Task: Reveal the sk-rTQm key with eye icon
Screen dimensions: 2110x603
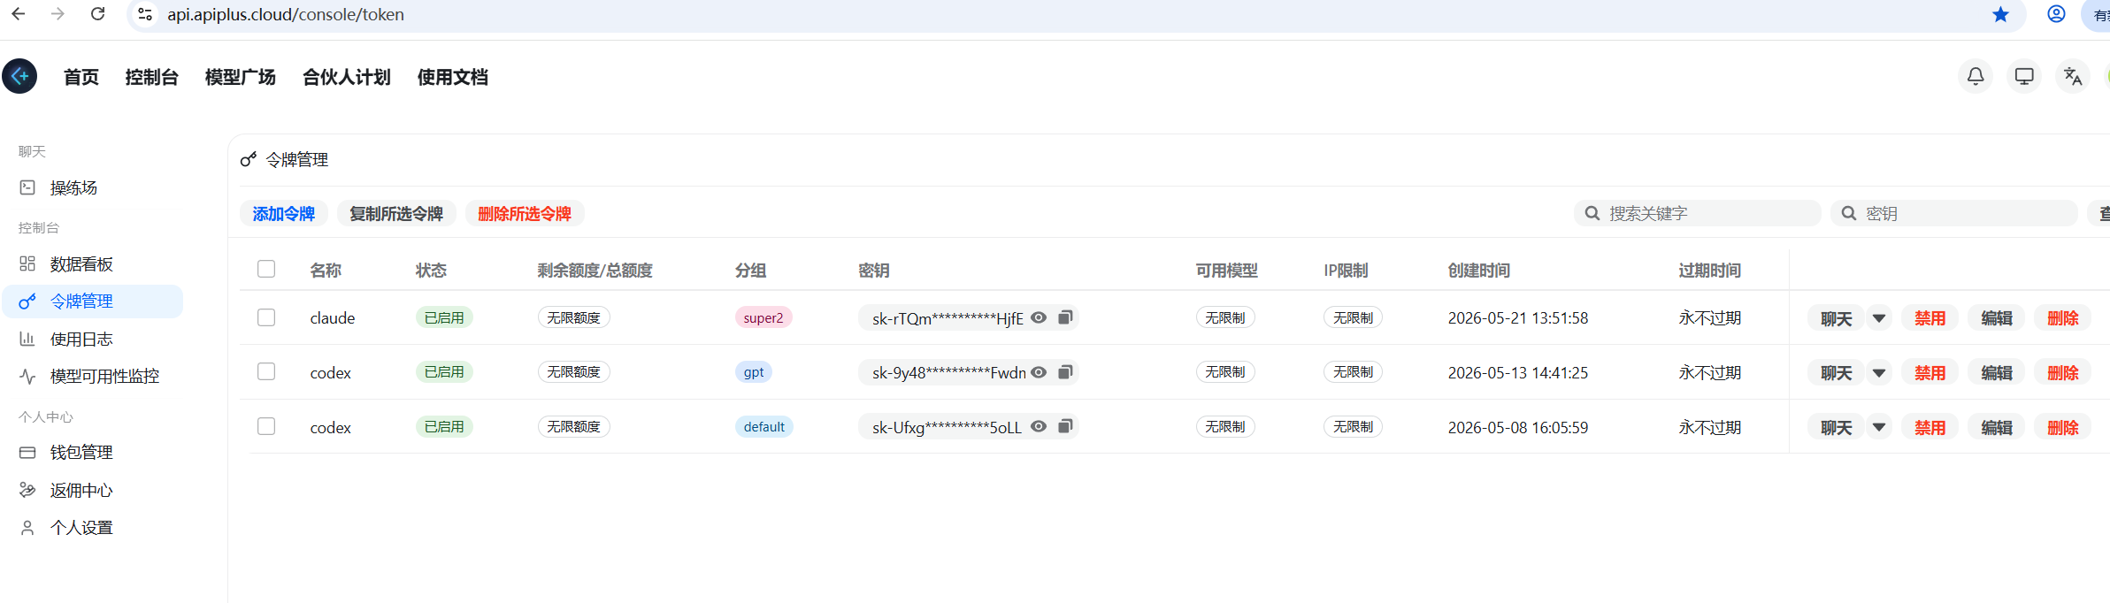Action: coord(1040,317)
